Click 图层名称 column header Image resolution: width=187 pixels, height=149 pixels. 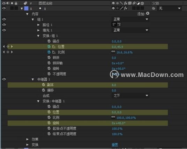click(x=46, y=3)
